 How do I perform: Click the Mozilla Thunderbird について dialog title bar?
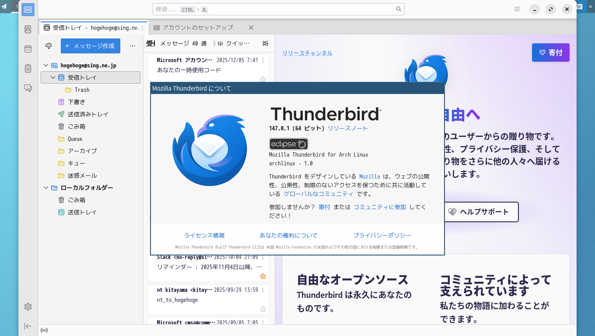pos(297,88)
